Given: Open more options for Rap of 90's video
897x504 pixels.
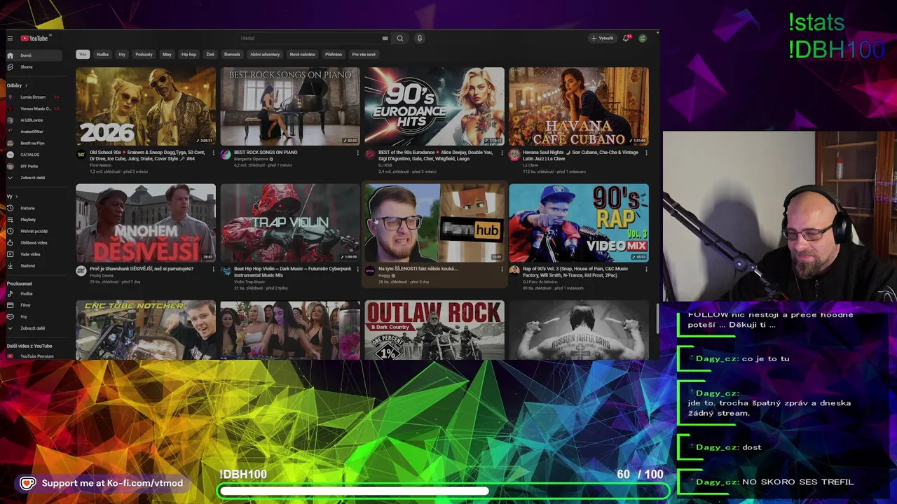Looking at the screenshot, I should point(646,269).
